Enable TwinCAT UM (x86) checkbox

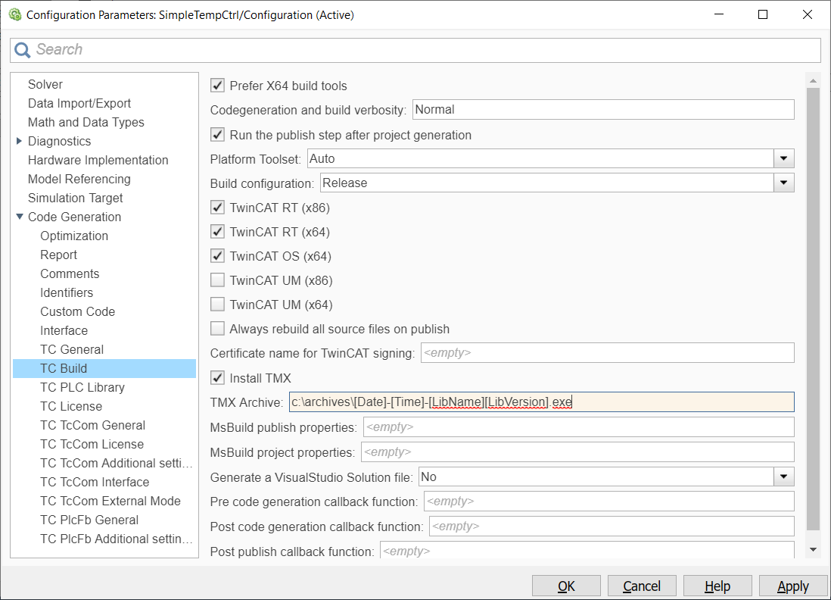pyautogui.click(x=217, y=280)
